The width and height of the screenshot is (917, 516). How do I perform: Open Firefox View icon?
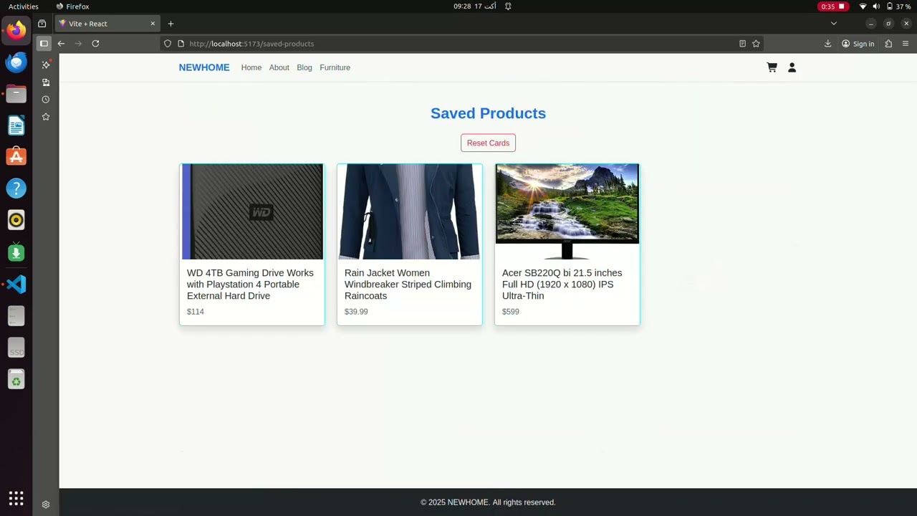coord(42,24)
